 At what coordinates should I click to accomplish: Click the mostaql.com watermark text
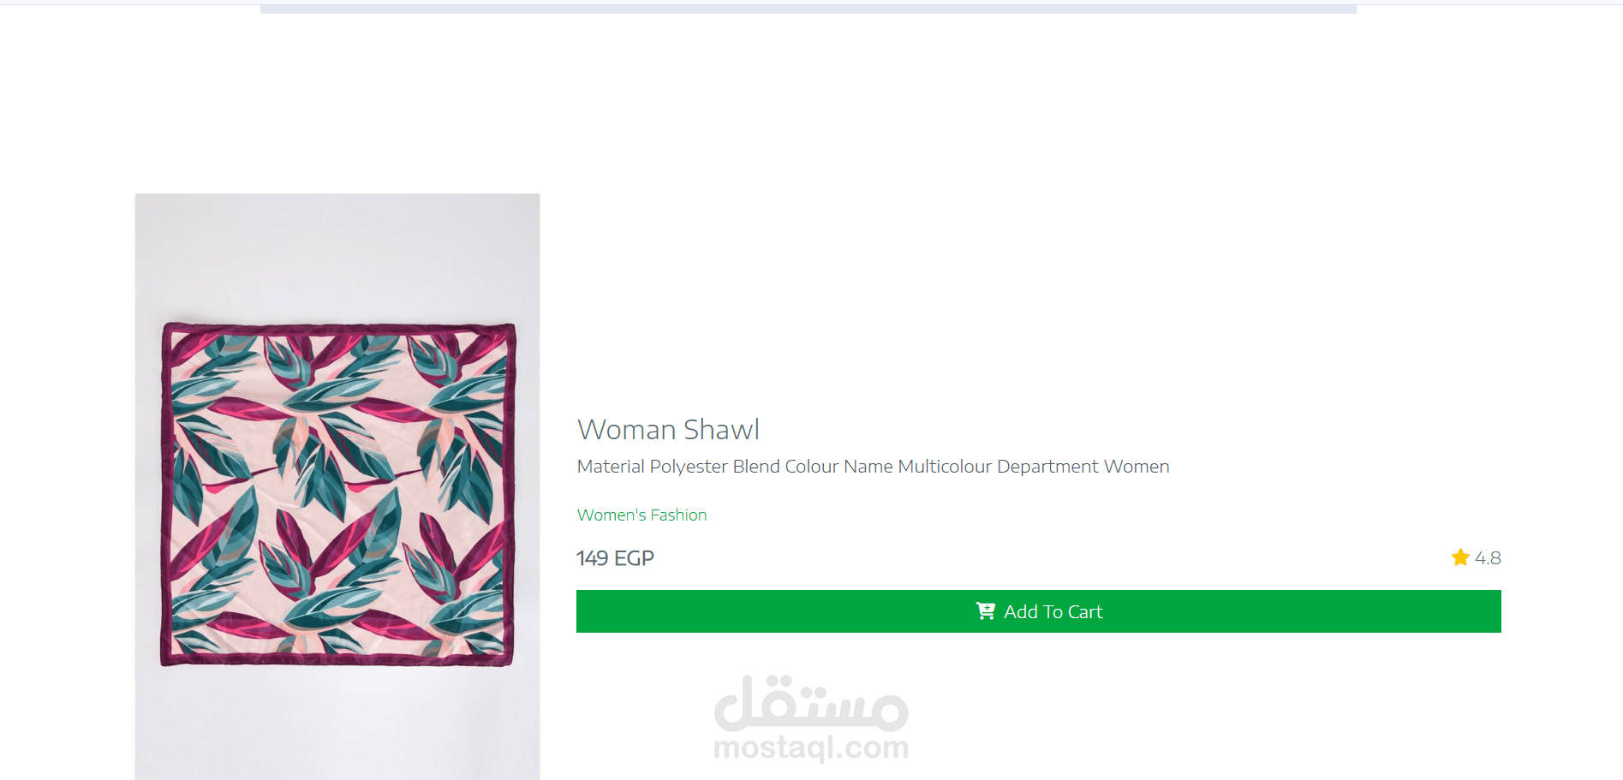811,747
